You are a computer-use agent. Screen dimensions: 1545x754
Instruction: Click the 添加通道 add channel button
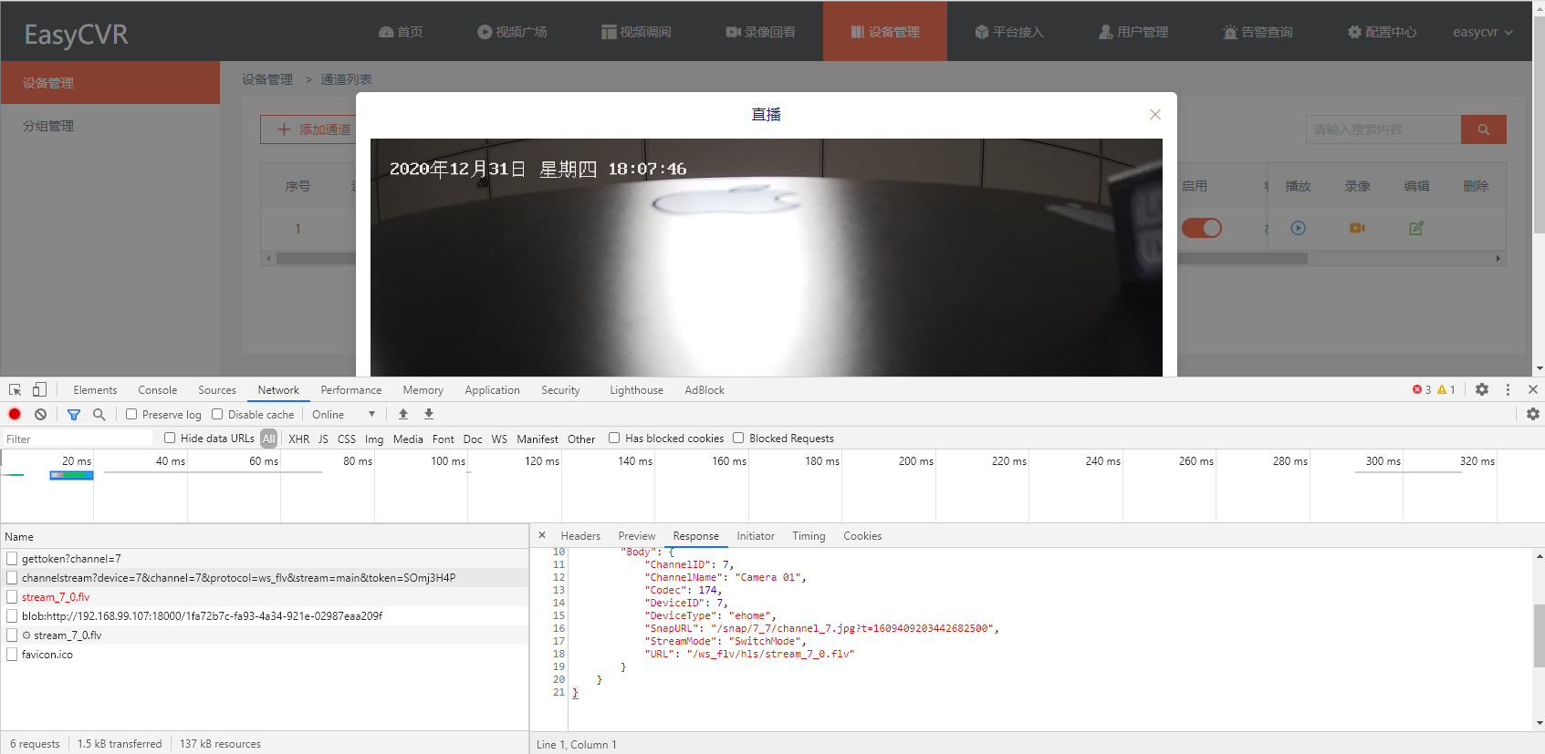tap(314, 129)
